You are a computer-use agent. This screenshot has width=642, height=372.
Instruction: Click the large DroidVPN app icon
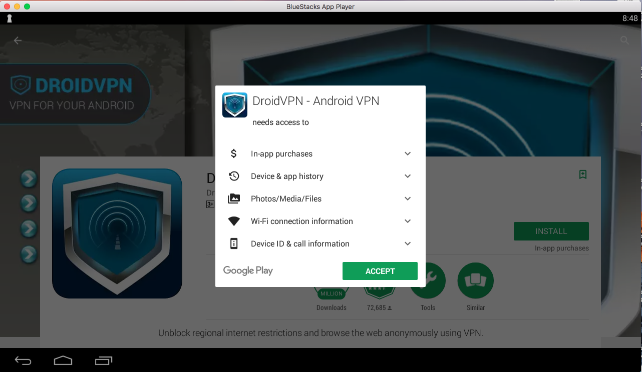(x=117, y=233)
